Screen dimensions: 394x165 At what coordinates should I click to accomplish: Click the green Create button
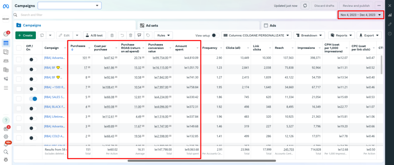click(26, 35)
